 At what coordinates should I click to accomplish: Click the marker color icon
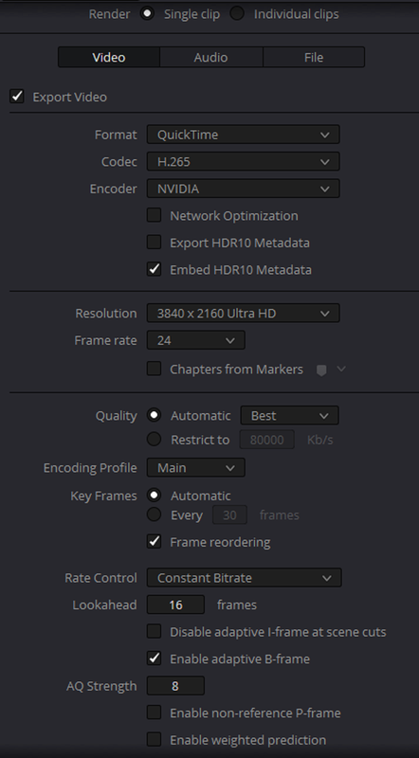[x=321, y=370]
